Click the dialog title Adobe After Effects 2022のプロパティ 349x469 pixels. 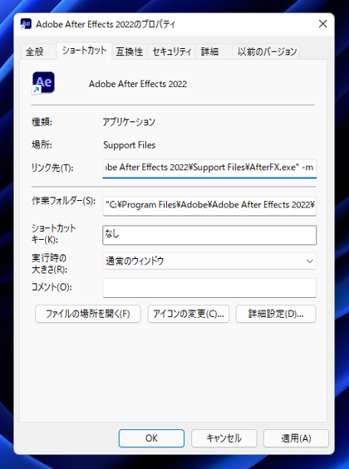(x=106, y=24)
